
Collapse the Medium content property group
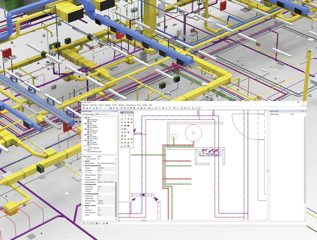(x=84, y=205)
